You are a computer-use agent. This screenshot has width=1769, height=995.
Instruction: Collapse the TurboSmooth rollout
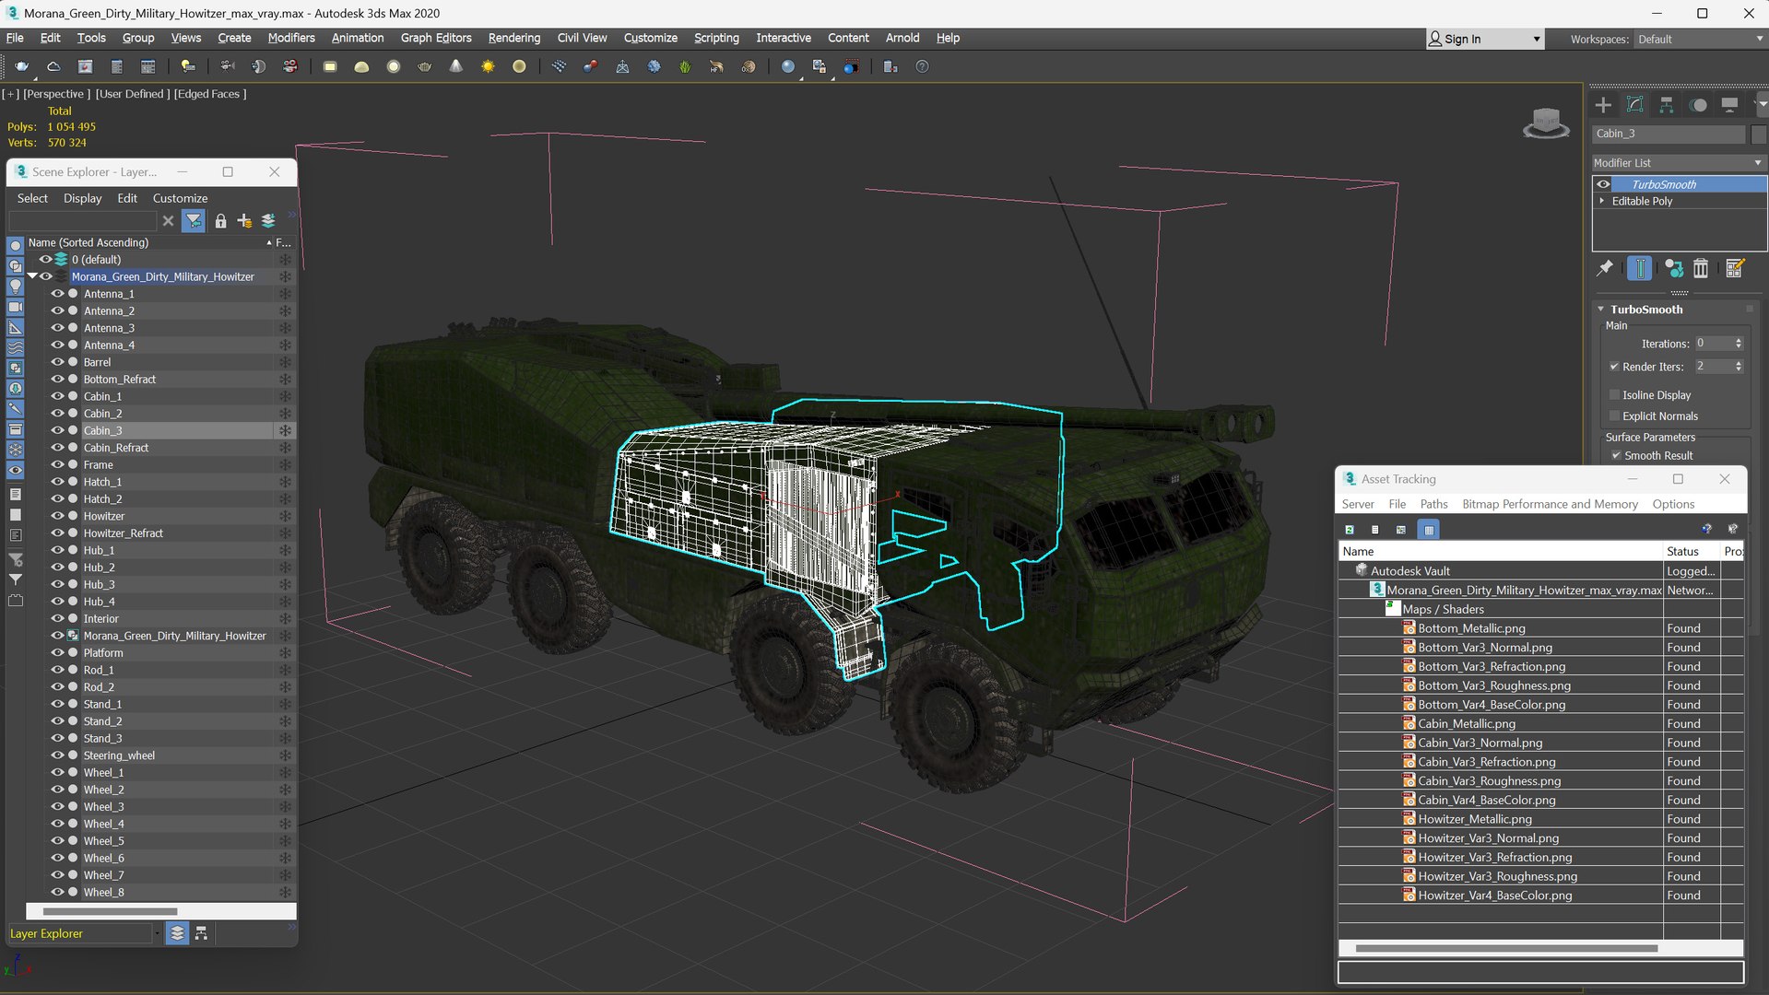[x=1601, y=310]
